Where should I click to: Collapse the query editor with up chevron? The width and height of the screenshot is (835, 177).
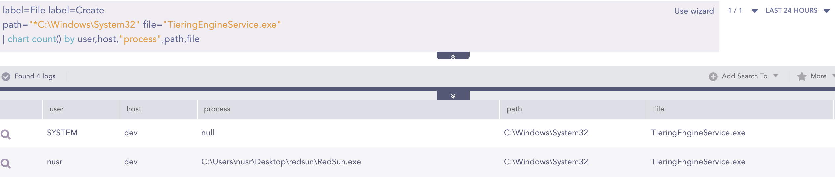[453, 56]
